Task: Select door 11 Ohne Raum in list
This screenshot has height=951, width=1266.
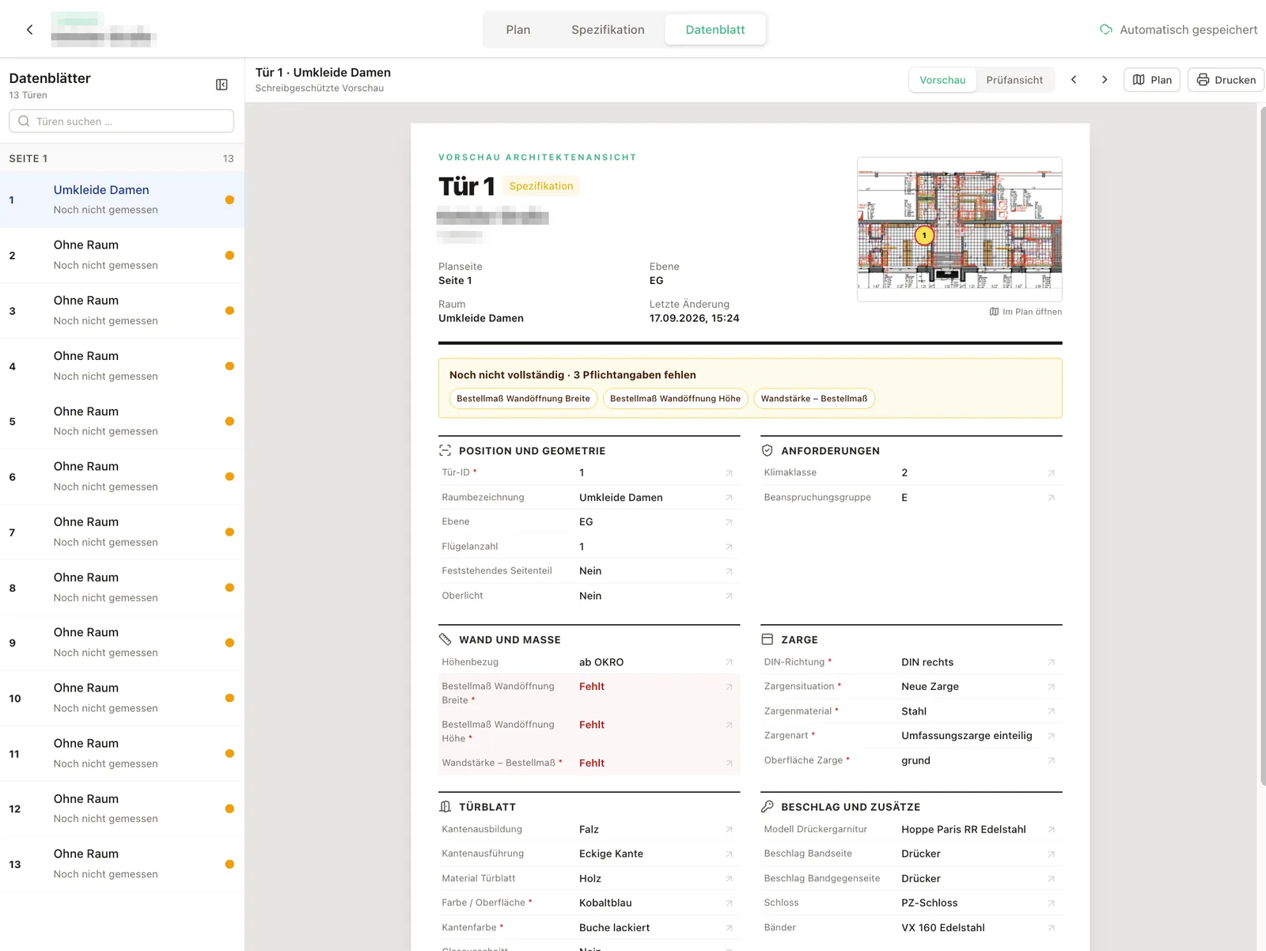Action: [122, 754]
